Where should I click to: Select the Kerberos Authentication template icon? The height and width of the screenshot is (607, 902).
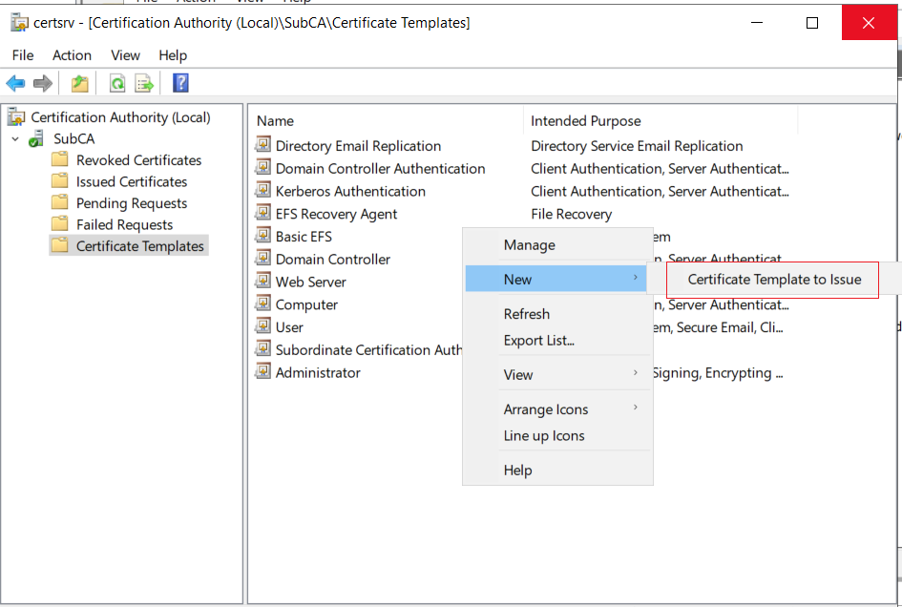pos(262,190)
